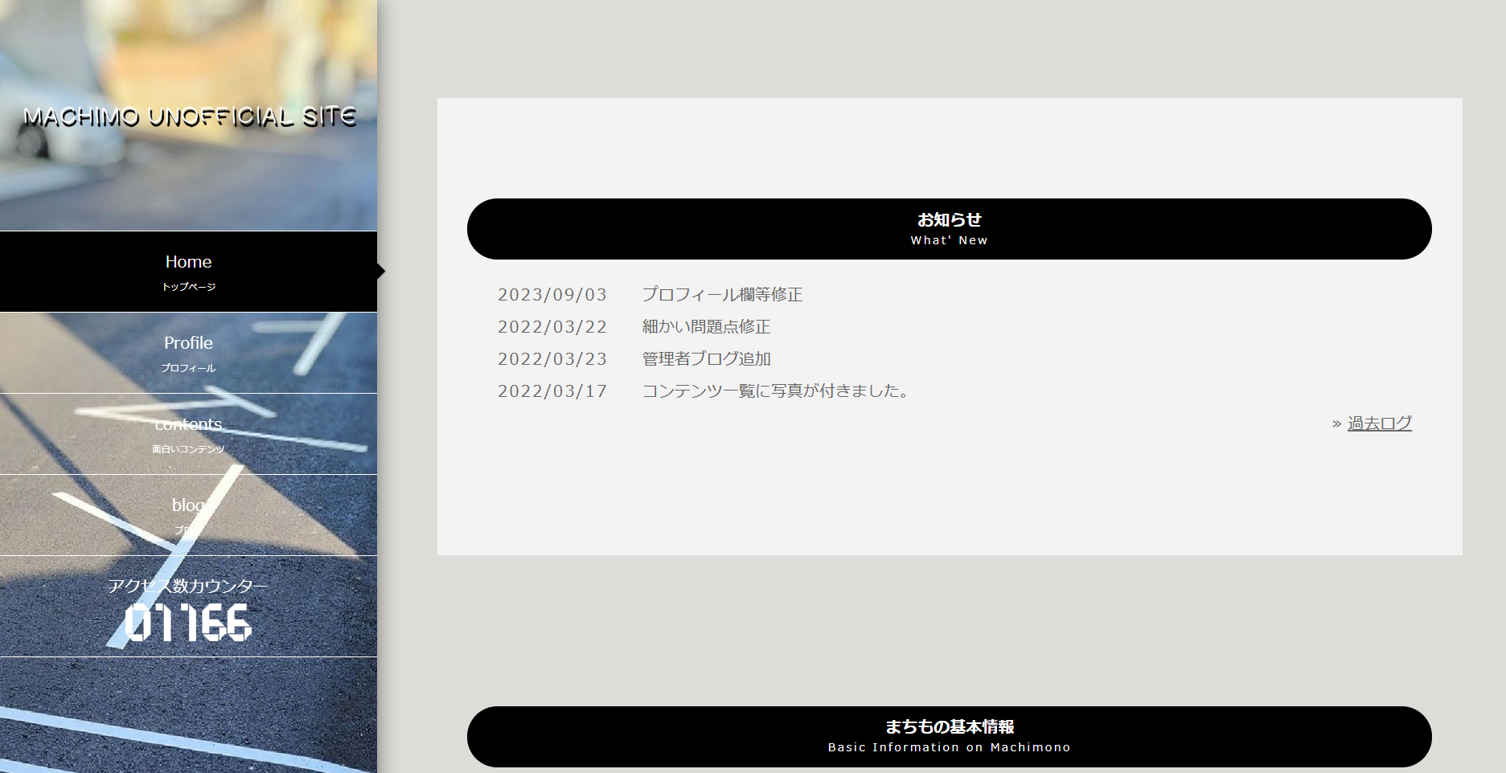1506x773 pixels.
Task: Click the access counter showing 01166
Action: (187, 620)
